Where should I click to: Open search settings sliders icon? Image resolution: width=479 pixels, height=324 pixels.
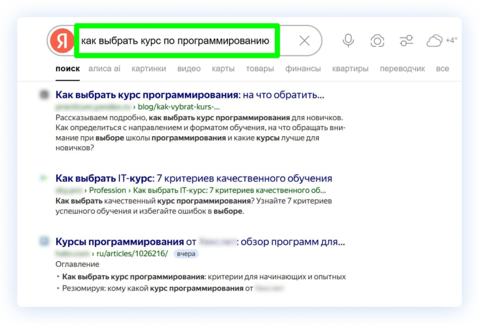pyautogui.click(x=406, y=41)
